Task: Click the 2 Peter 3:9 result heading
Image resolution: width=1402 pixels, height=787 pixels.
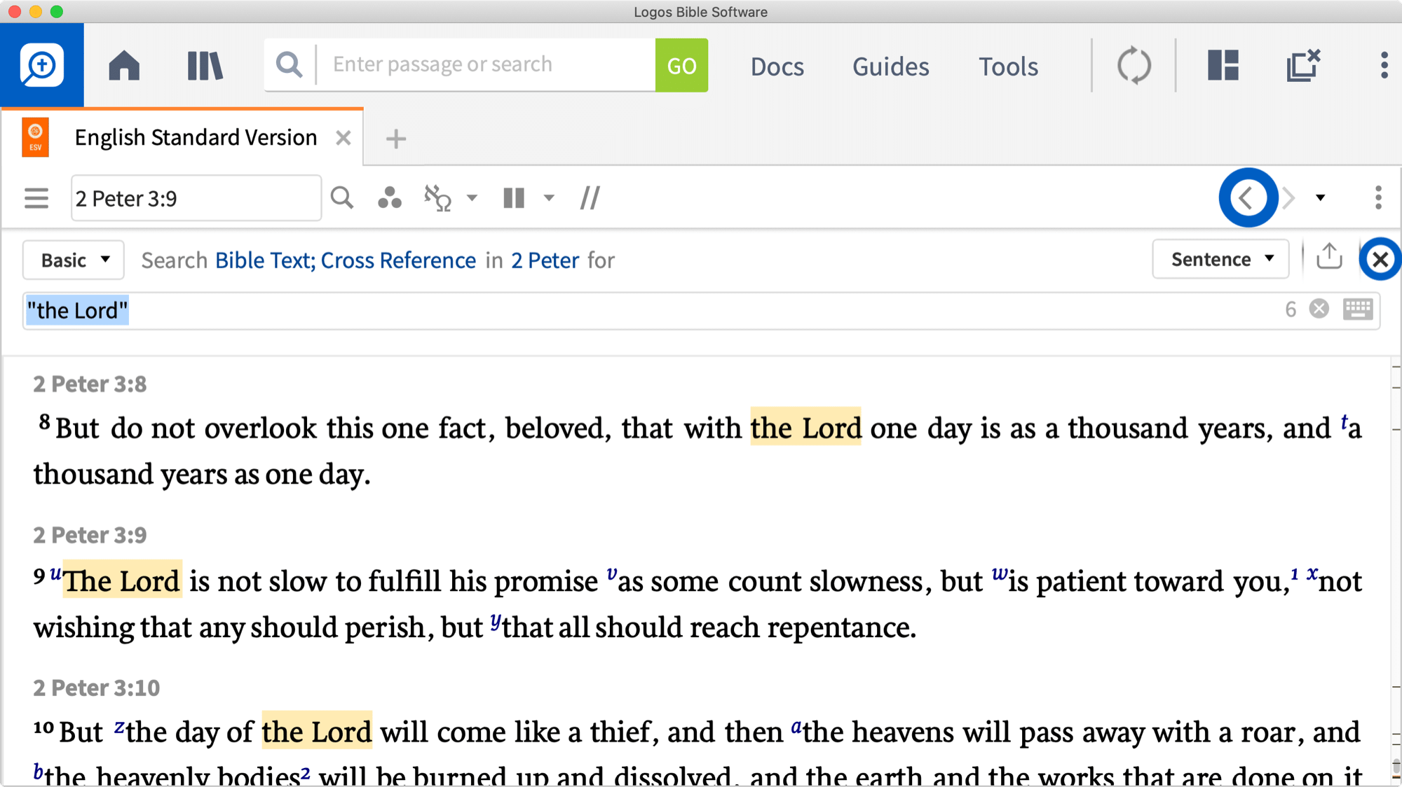Action: point(90,535)
